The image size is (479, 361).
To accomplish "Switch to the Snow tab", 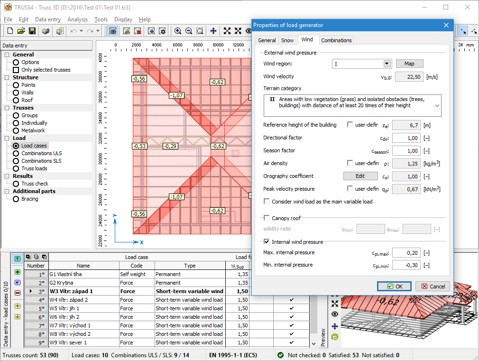I will point(287,40).
